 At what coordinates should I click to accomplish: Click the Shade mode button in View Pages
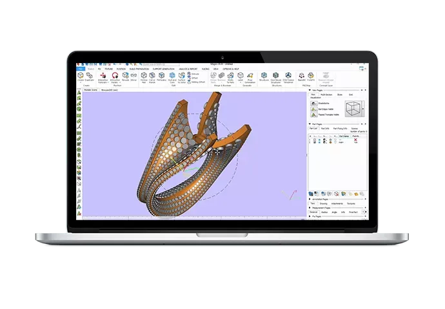pos(313,104)
